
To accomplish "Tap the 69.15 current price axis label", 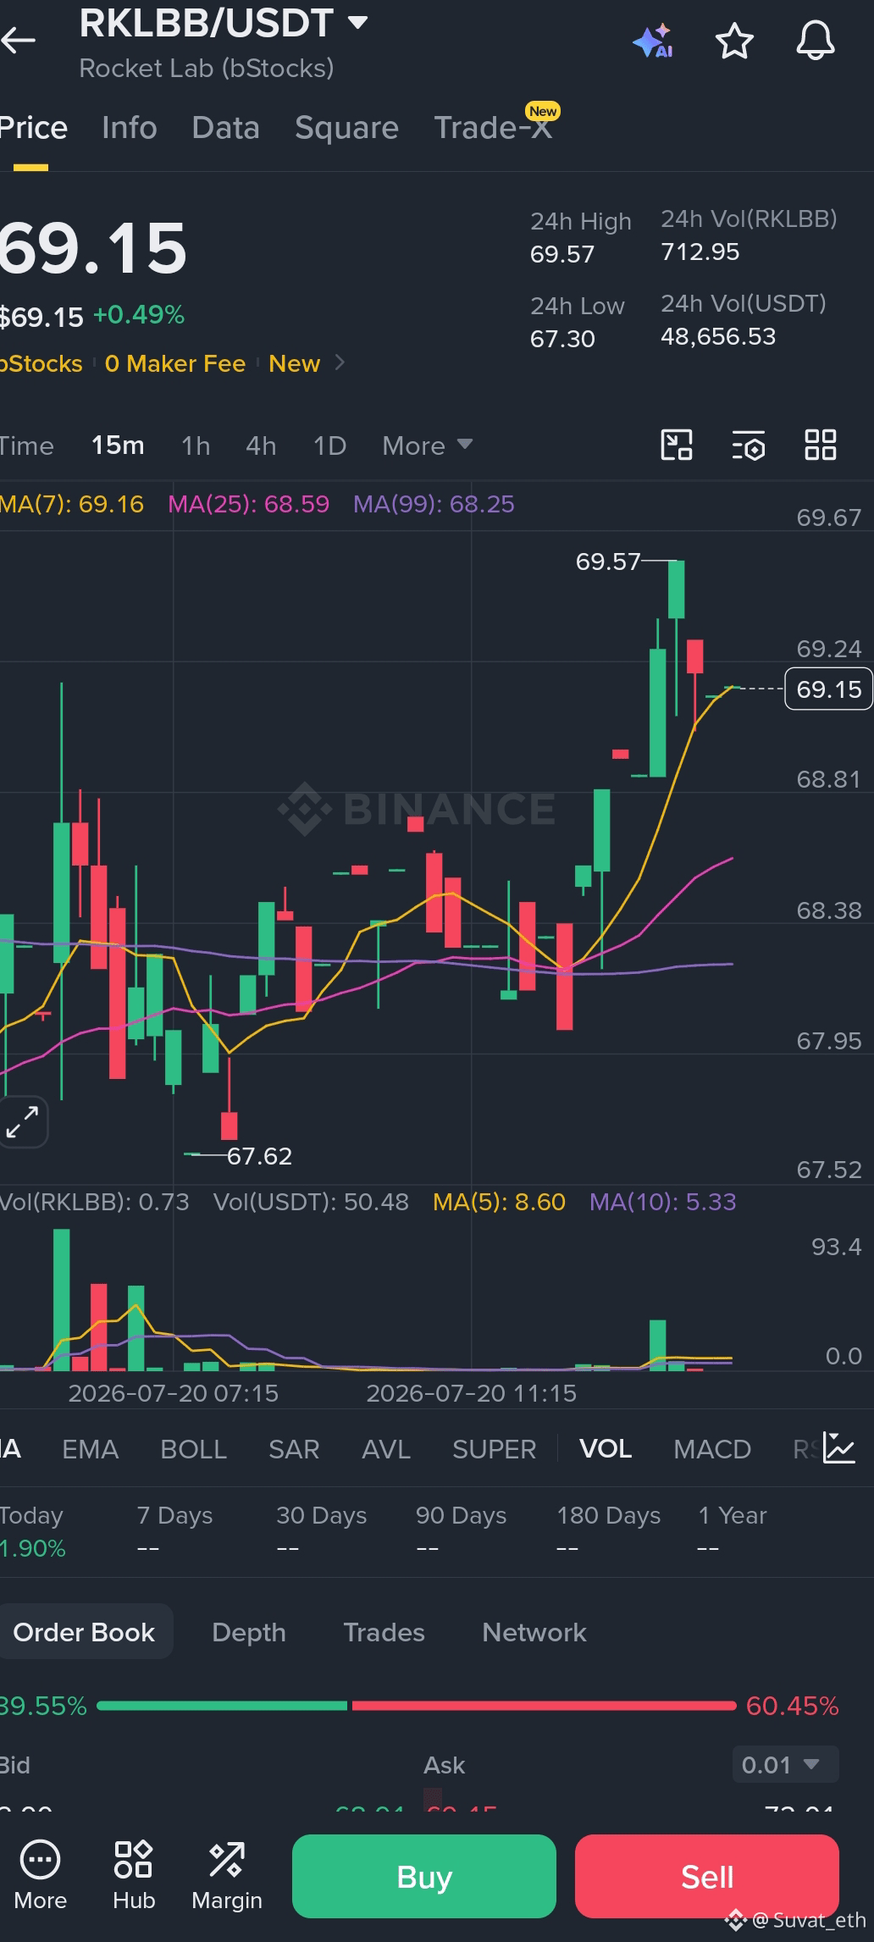I will (x=828, y=689).
